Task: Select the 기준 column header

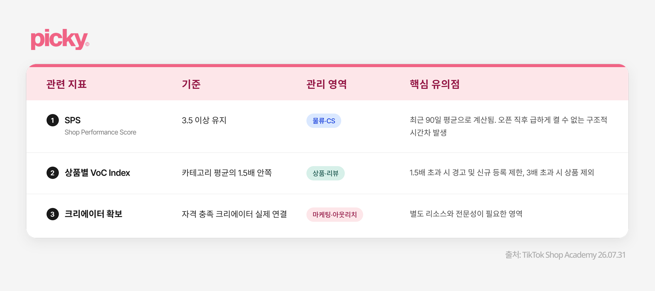Action: pos(191,84)
